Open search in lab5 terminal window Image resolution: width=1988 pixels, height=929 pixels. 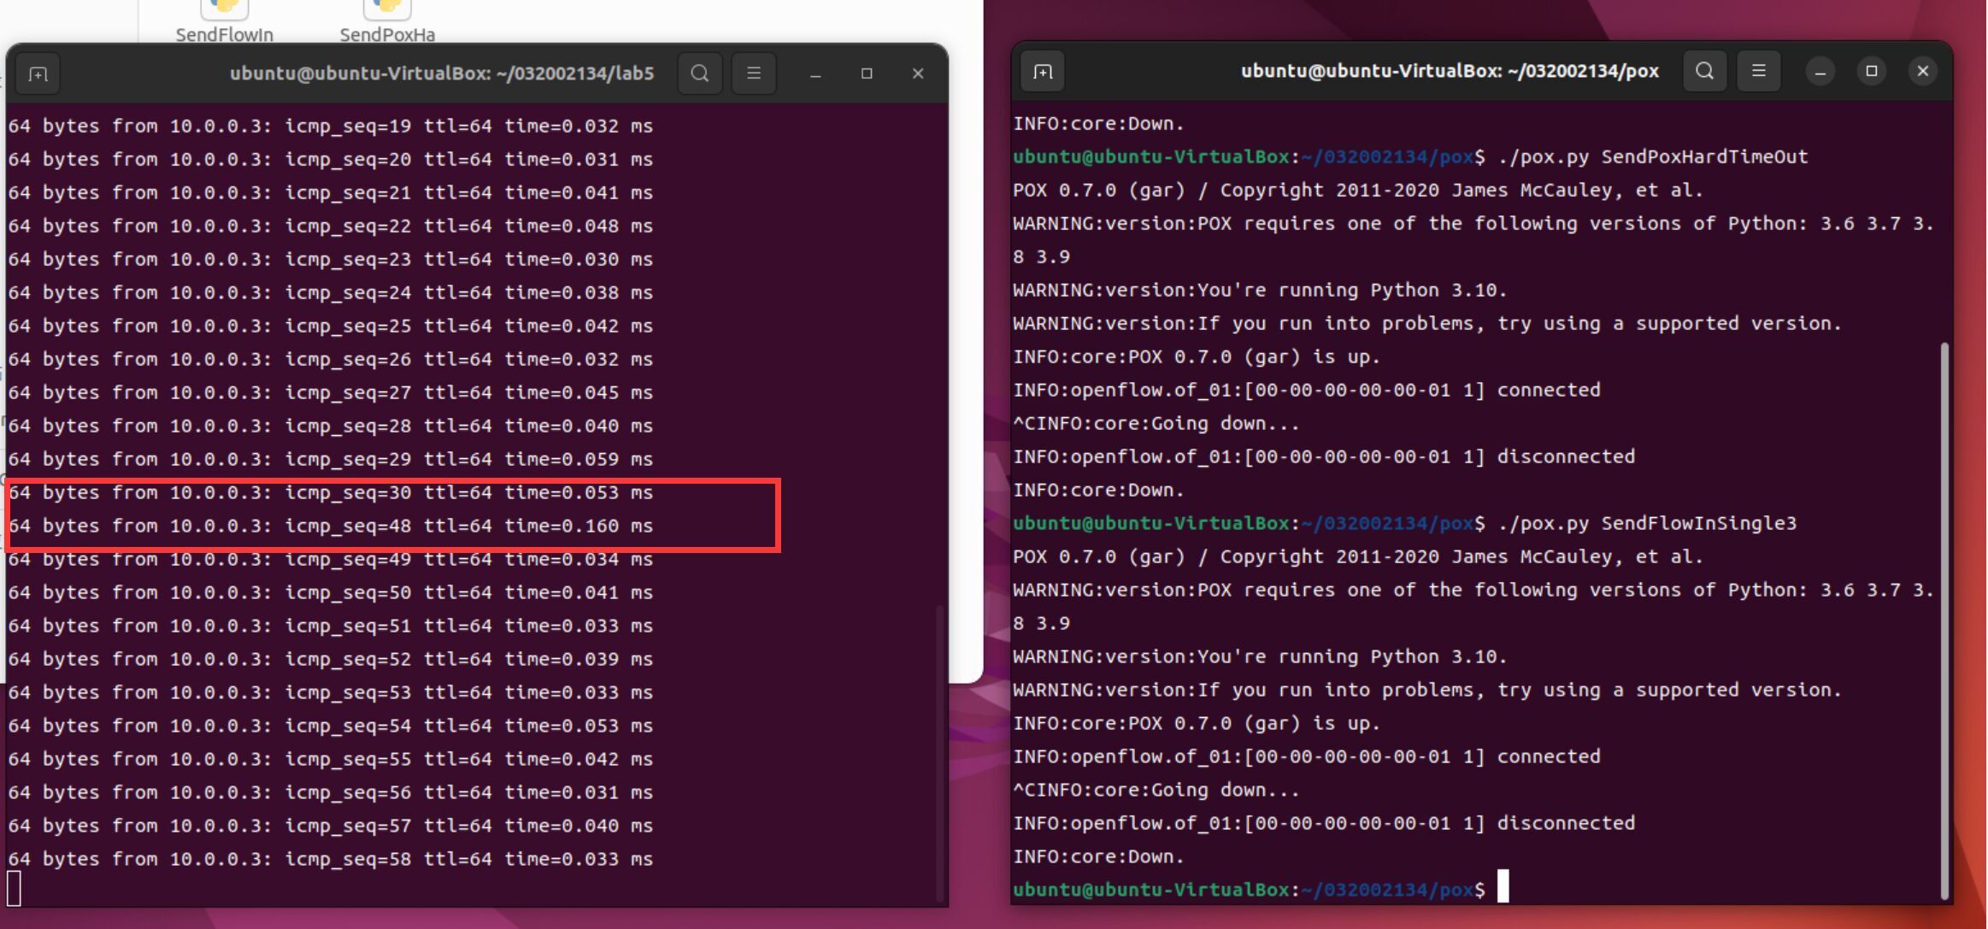click(x=700, y=73)
